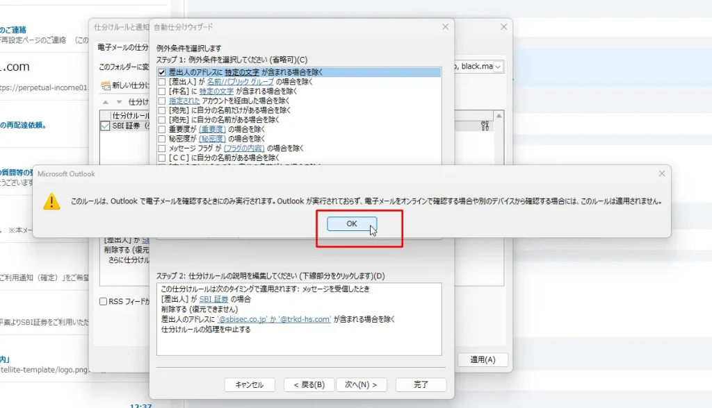Image resolution: width=712 pixels, height=408 pixels.
Task: Click the yellow warning icon in the Outlook dialog
Action: click(51, 201)
